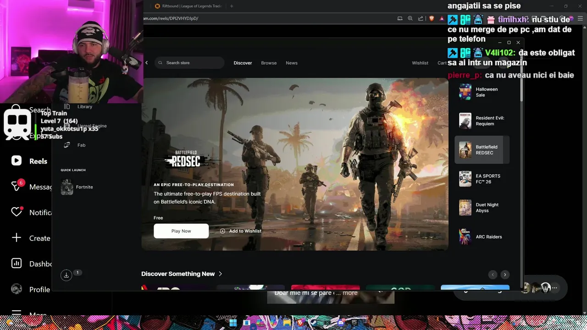This screenshot has width=587, height=330.
Task: Click the Search store field
Action: (189, 63)
